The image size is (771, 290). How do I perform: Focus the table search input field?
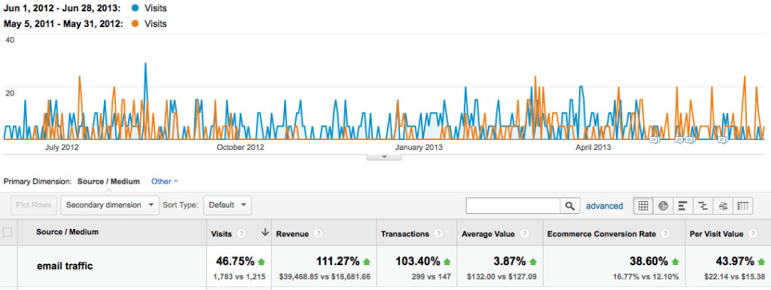[513, 206]
